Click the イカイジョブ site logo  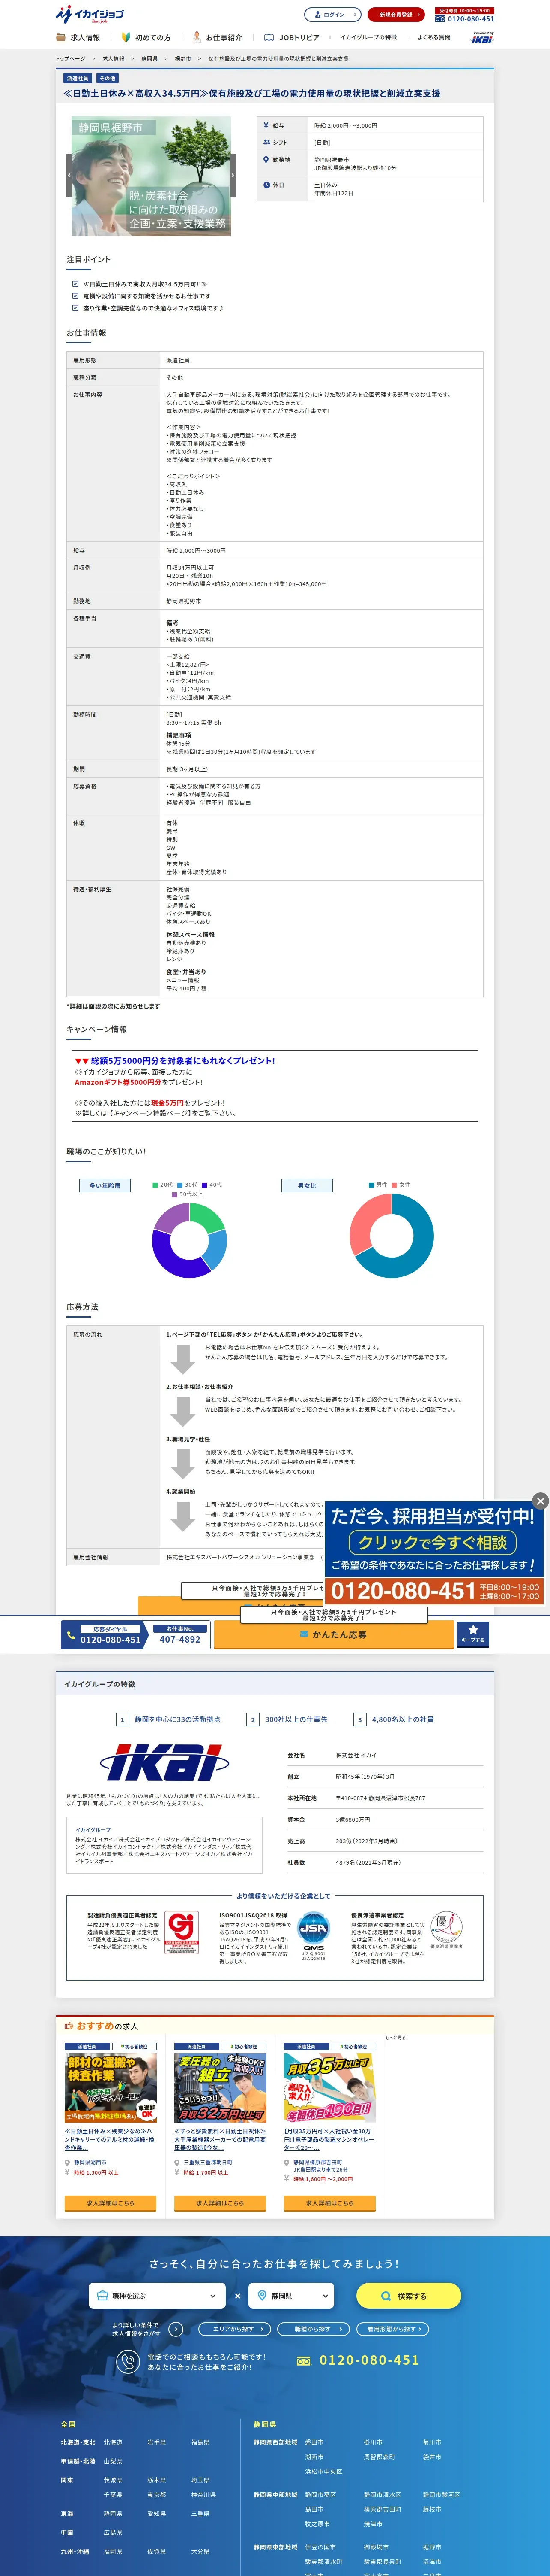click(x=90, y=14)
